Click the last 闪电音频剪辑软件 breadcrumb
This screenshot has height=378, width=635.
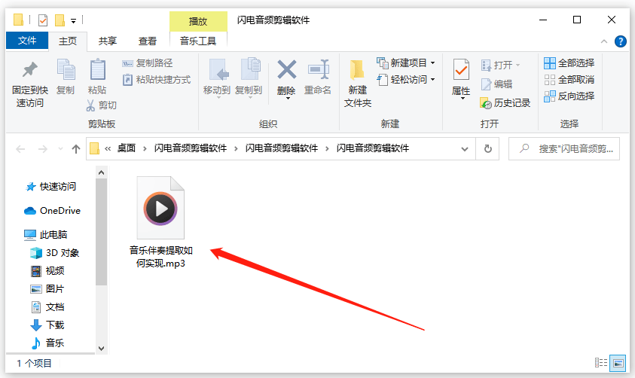click(x=373, y=148)
